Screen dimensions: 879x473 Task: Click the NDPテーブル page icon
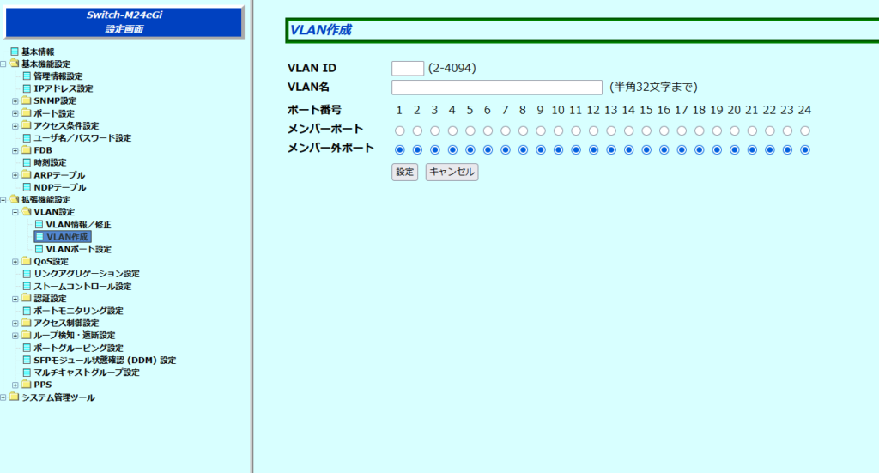pyautogui.click(x=27, y=187)
